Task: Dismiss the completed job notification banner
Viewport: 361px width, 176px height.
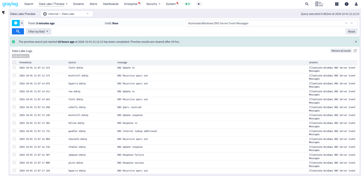Action: tap(356, 42)
